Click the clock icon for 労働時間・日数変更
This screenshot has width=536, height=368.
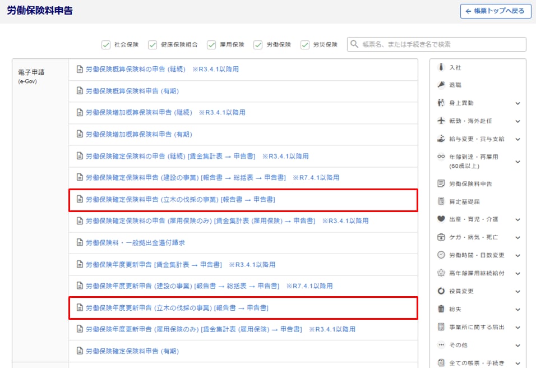[x=441, y=255]
